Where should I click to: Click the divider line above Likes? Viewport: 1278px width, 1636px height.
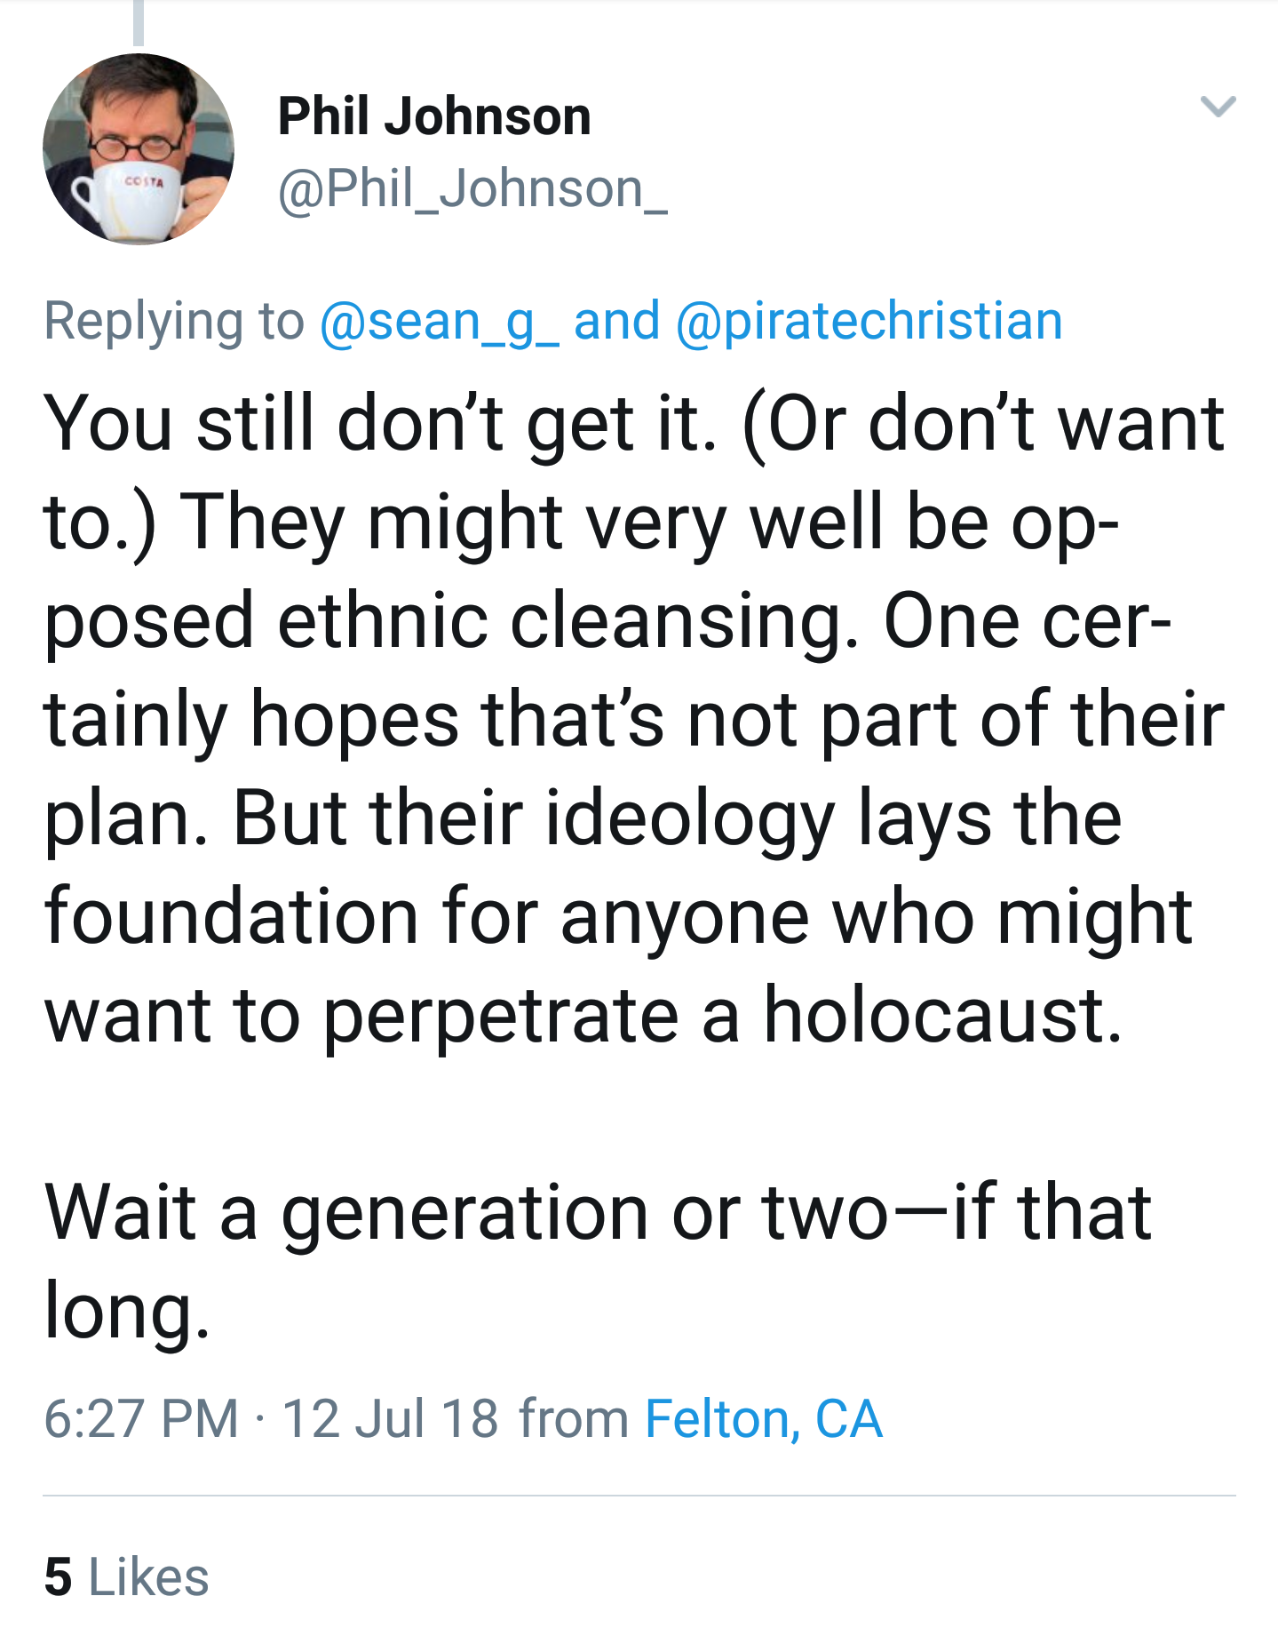[639, 1496]
